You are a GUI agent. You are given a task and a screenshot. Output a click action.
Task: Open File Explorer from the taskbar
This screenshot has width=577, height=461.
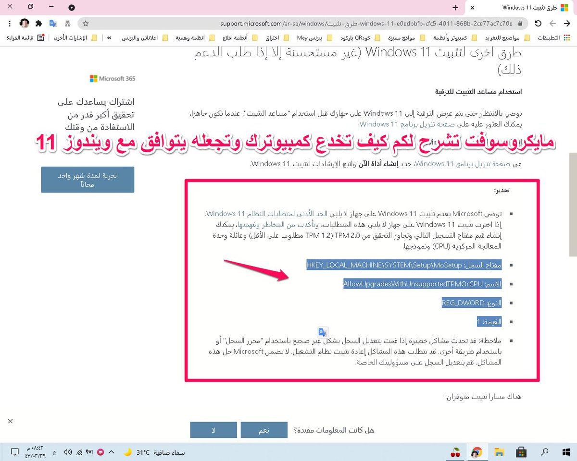pyautogui.click(x=499, y=452)
